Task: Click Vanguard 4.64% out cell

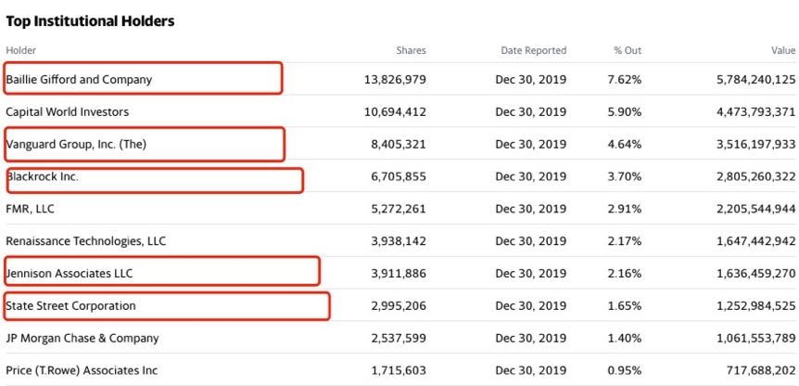Action: tap(624, 144)
